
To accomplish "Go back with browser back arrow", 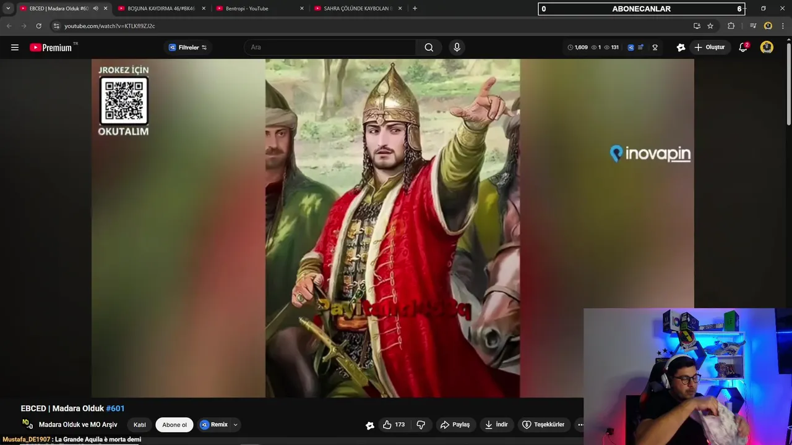I will [x=9, y=26].
